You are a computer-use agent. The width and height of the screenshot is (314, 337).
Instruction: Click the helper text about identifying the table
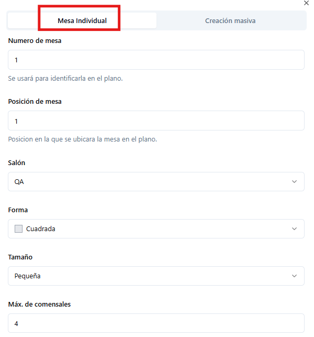coord(65,79)
